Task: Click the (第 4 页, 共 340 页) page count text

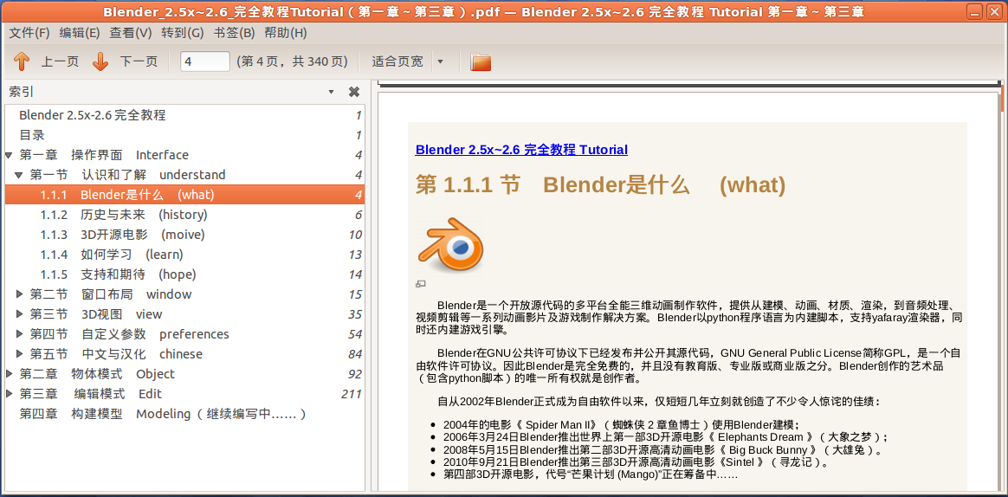Action: (293, 61)
